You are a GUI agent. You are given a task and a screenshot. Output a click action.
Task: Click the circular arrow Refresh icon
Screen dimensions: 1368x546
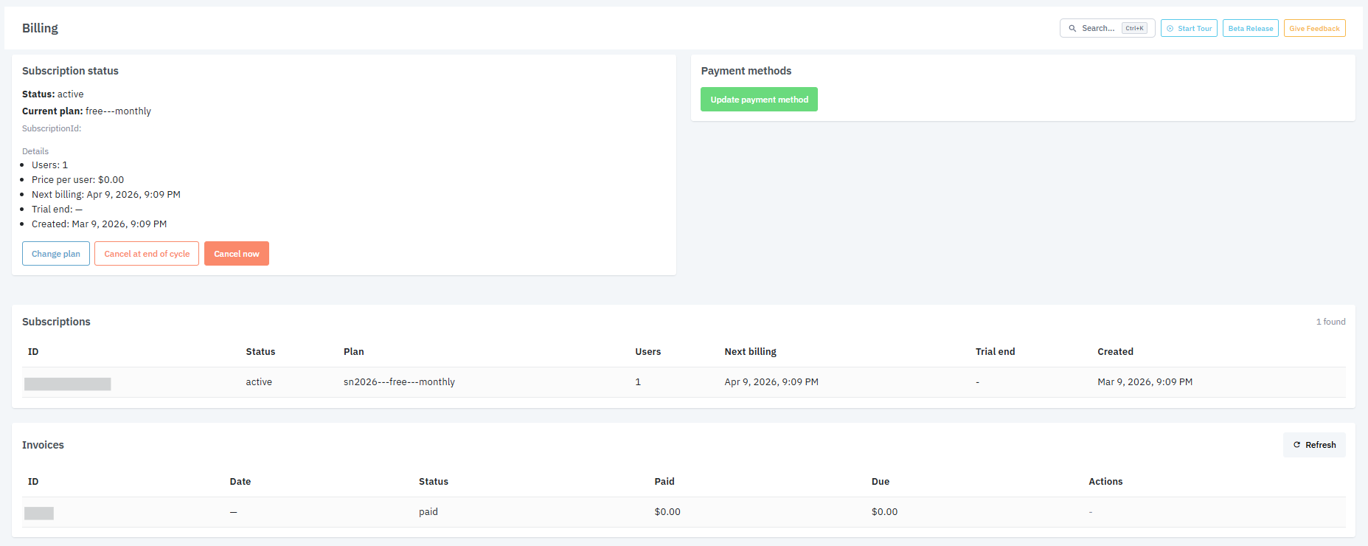coord(1296,445)
